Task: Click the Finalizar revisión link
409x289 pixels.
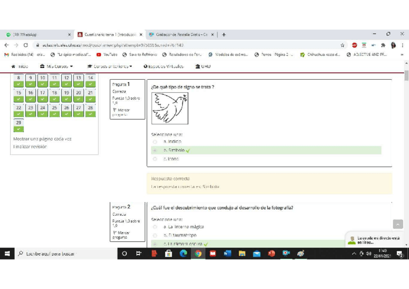Action: (x=30, y=147)
